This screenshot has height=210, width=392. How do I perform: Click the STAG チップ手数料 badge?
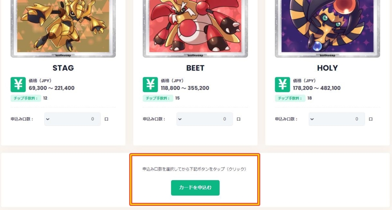point(26,98)
